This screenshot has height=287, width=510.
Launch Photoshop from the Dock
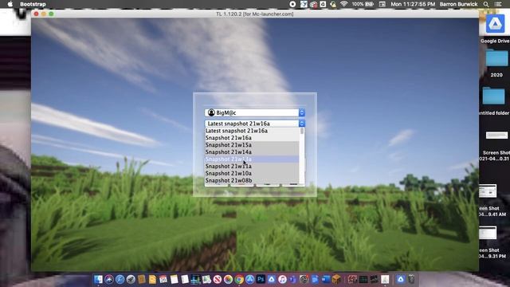[x=261, y=279]
